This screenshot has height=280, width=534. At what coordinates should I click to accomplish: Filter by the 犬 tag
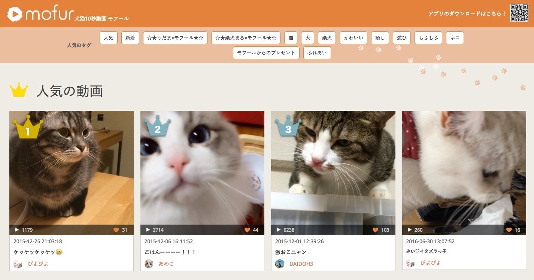(308, 38)
